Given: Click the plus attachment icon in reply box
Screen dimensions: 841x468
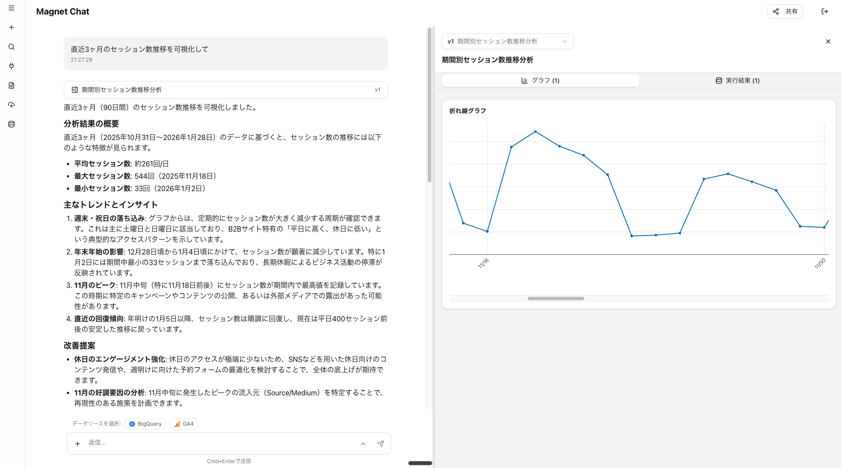Looking at the screenshot, I should (x=78, y=444).
